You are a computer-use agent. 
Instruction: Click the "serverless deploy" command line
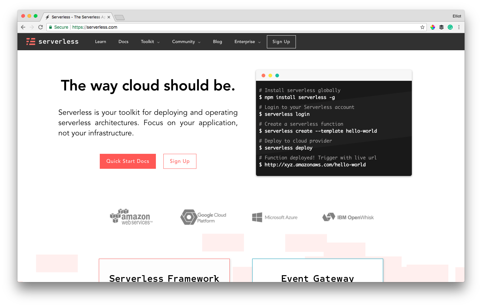(x=286, y=148)
